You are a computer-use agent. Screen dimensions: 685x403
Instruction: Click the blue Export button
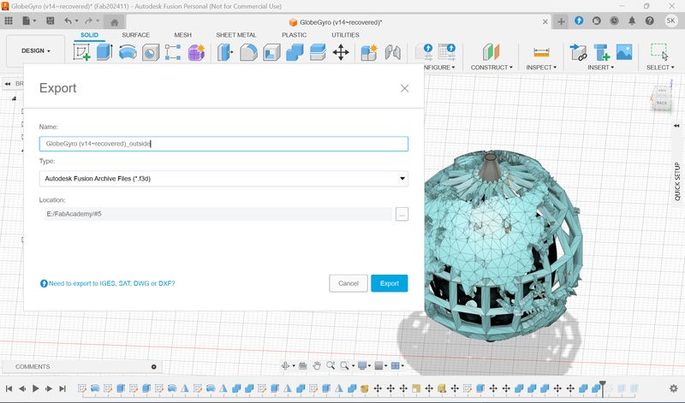pos(390,283)
